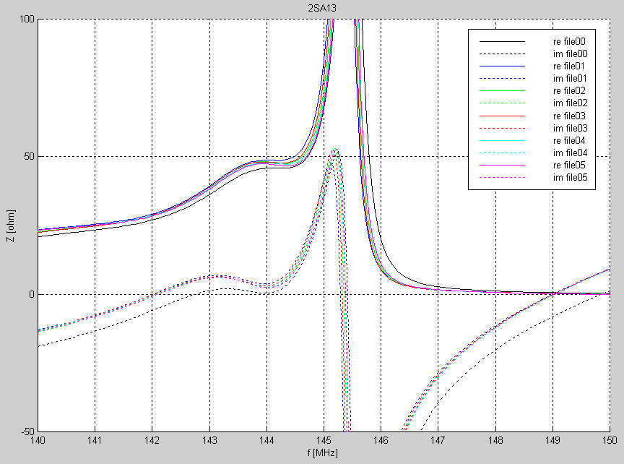The height and width of the screenshot is (464, 624).
Task: Click the y-axis tick label -50
Action: coord(28,431)
